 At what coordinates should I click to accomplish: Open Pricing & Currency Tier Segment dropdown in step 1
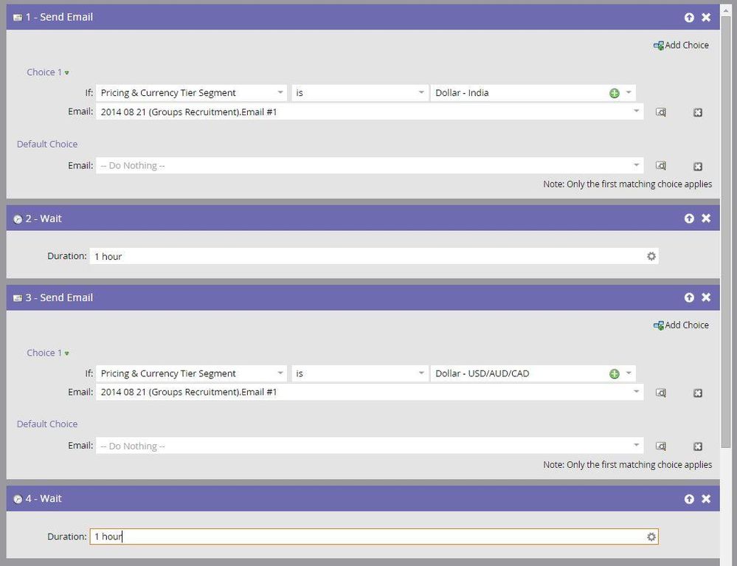(280, 93)
